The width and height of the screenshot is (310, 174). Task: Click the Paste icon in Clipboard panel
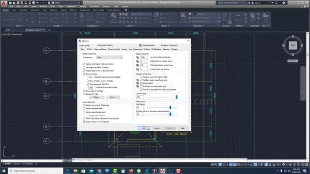coord(252,17)
